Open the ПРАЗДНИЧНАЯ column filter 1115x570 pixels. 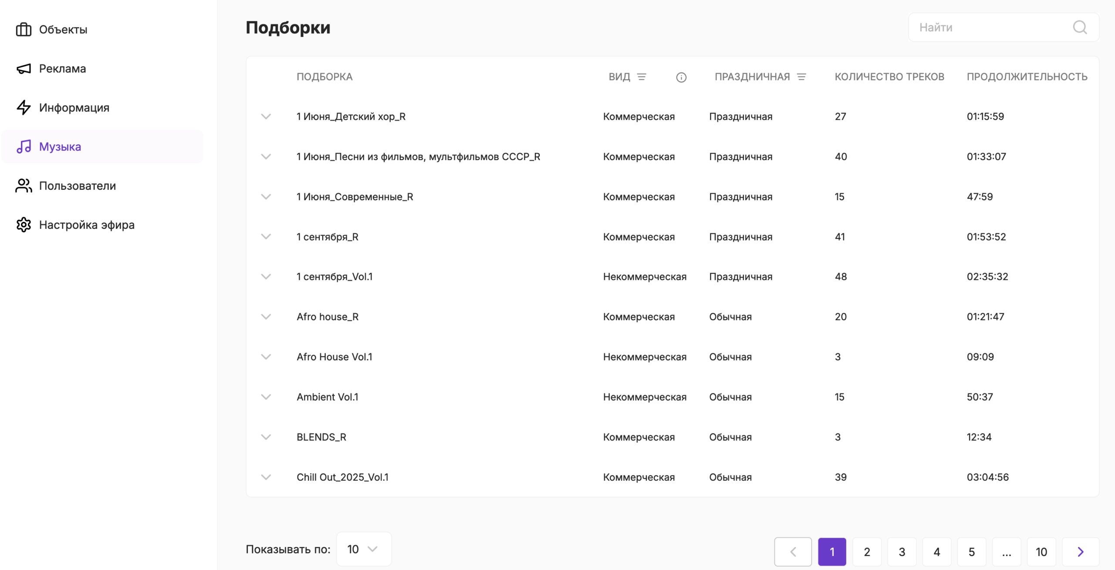[801, 76]
